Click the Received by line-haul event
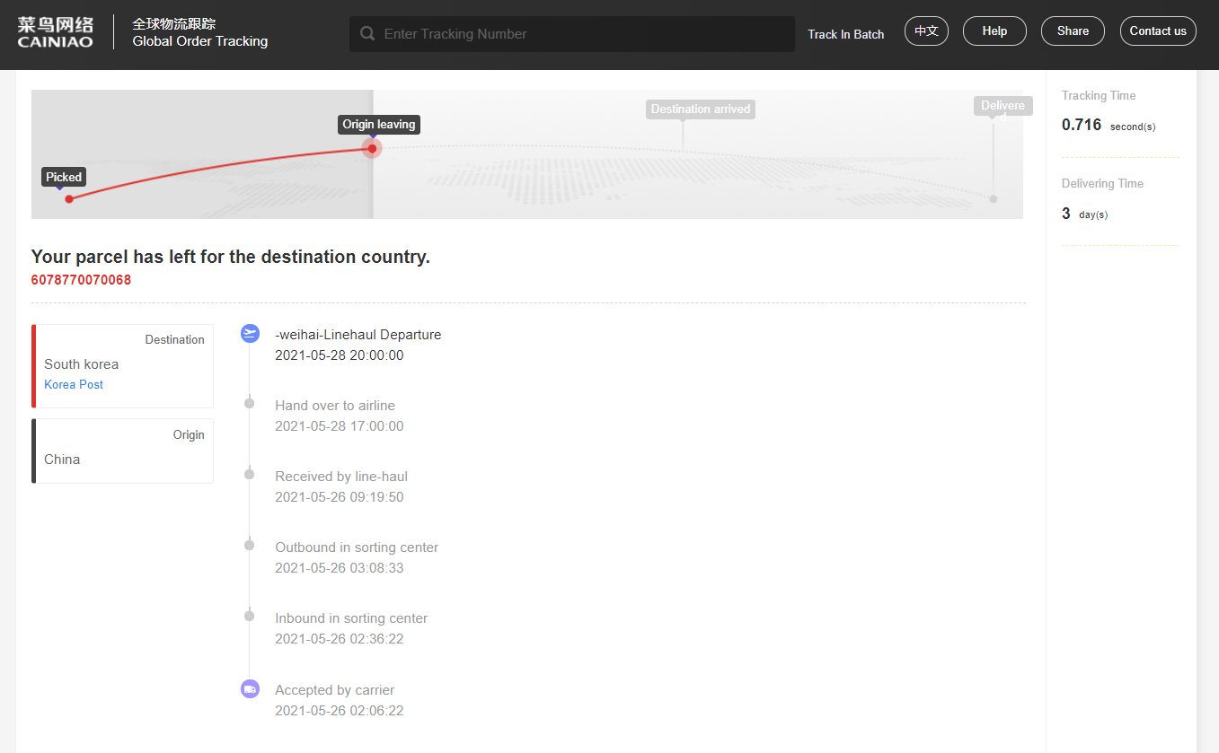 coord(341,477)
